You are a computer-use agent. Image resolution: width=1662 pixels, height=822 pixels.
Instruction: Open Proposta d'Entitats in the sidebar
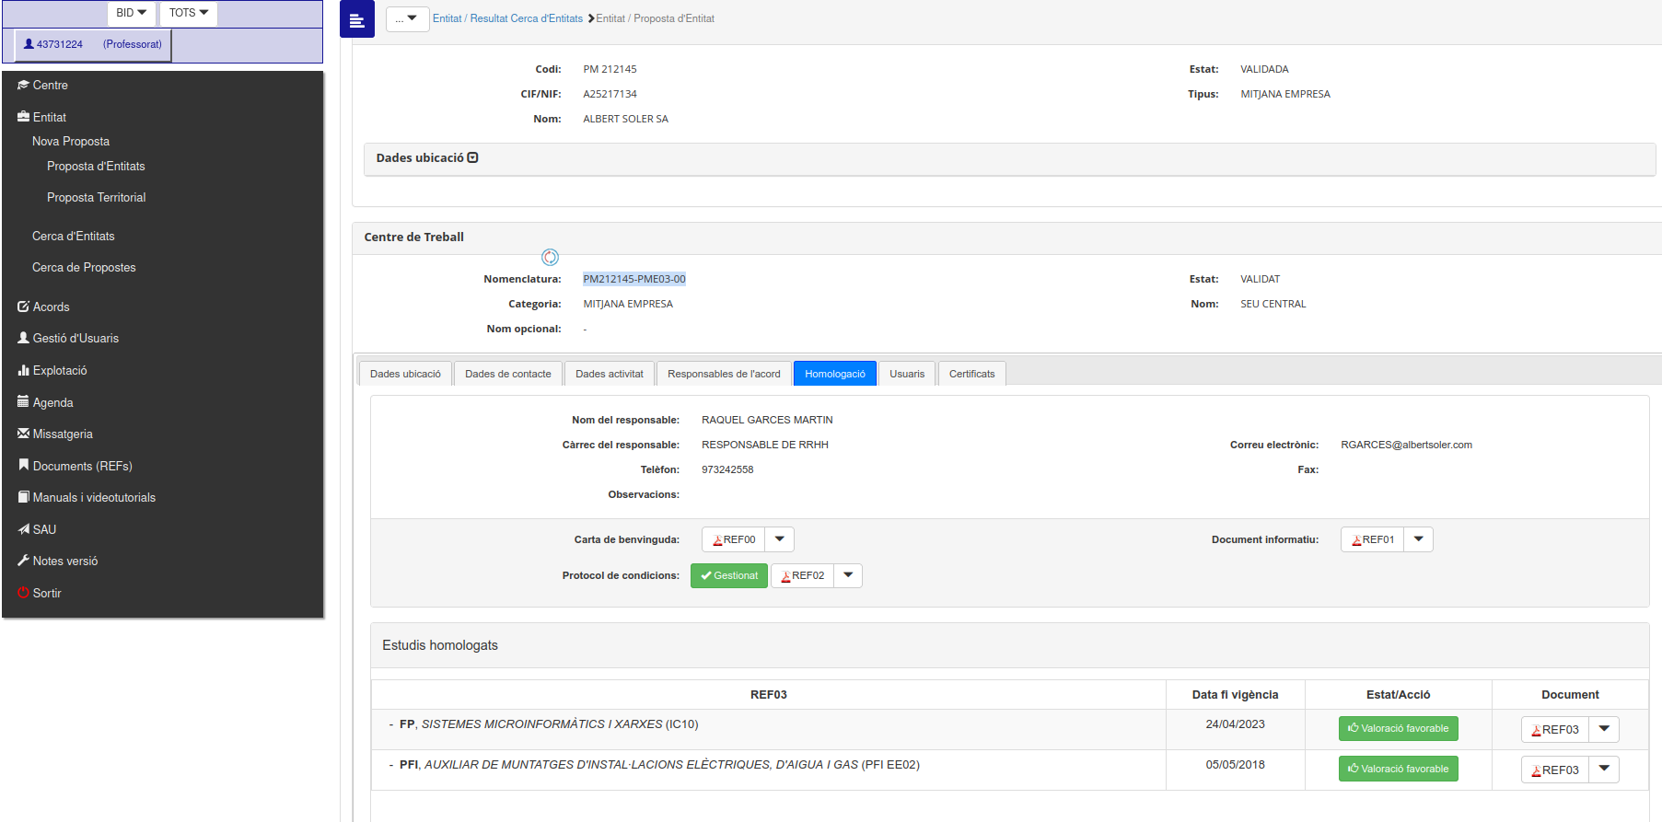pyautogui.click(x=96, y=166)
